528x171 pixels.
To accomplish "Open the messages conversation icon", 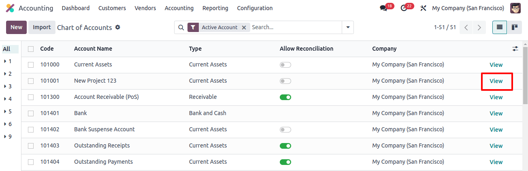I will click(x=383, y=8).
